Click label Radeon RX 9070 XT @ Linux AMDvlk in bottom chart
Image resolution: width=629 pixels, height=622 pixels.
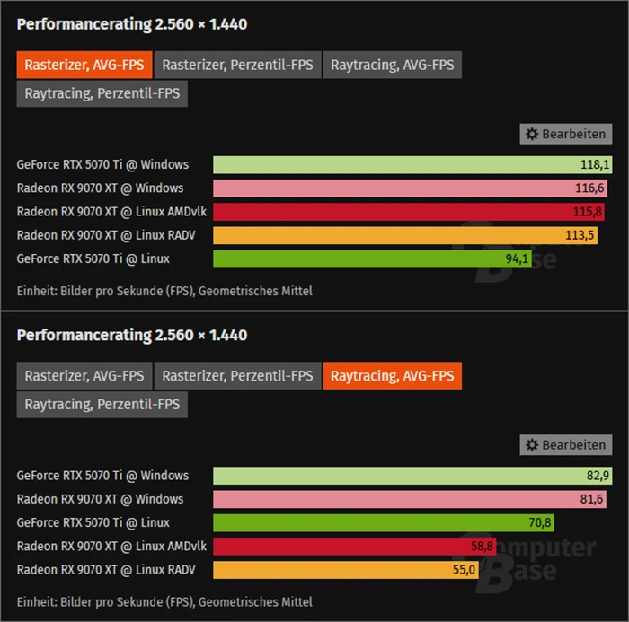[x=111, y=547]
